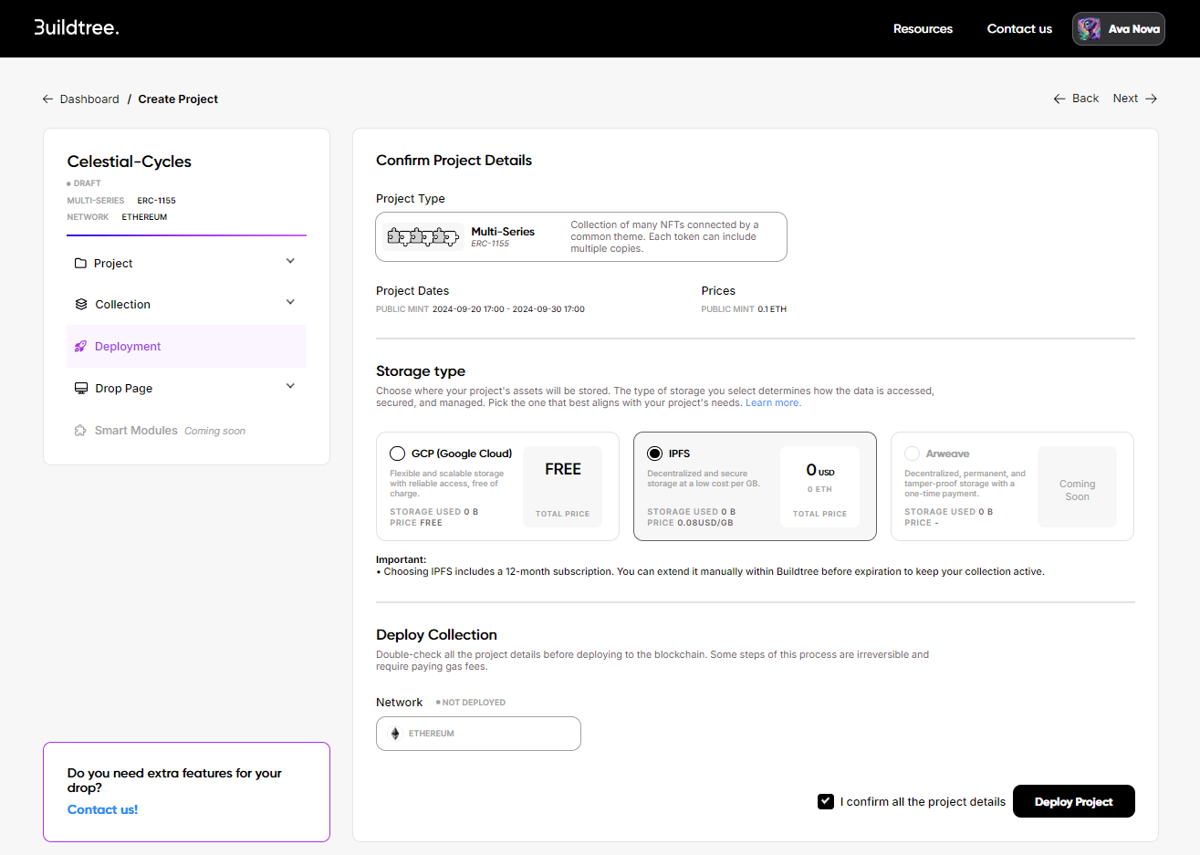
Task: Click the Deployment rocket icon
Action: click(80, 347)
